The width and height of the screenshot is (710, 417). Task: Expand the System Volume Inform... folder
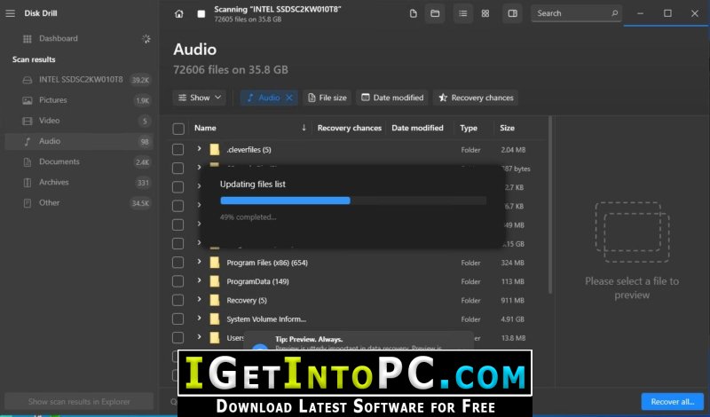click(199, 319)
